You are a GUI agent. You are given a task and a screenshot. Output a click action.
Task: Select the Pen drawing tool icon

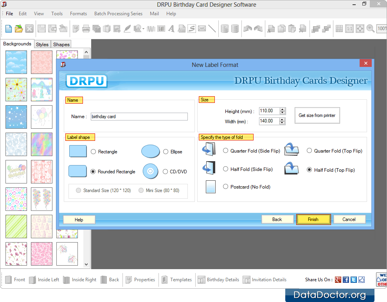coord(127,29)
